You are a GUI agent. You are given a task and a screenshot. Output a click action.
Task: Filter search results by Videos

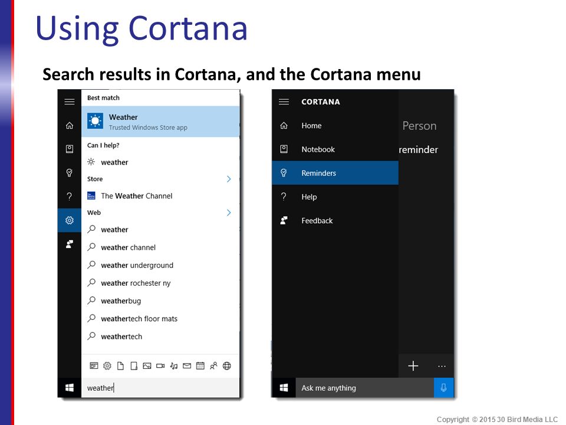[x=160, y=366]
